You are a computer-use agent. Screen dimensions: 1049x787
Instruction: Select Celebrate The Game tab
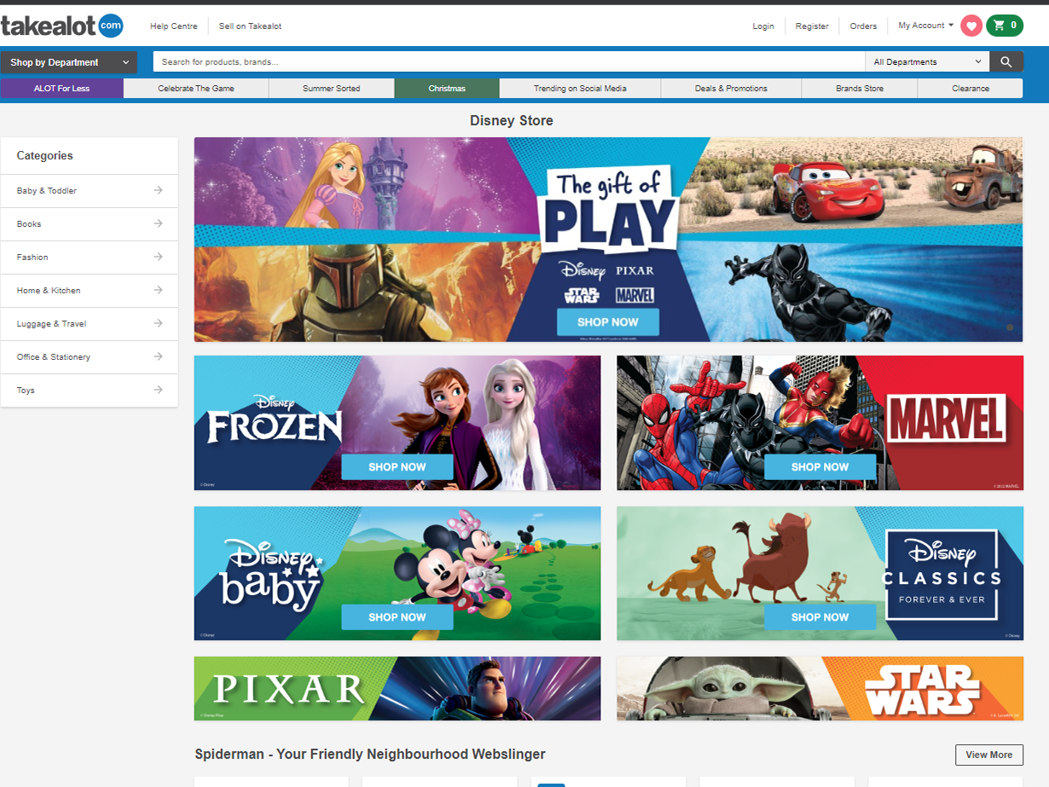pyautogui.click(x=196, y=88)
